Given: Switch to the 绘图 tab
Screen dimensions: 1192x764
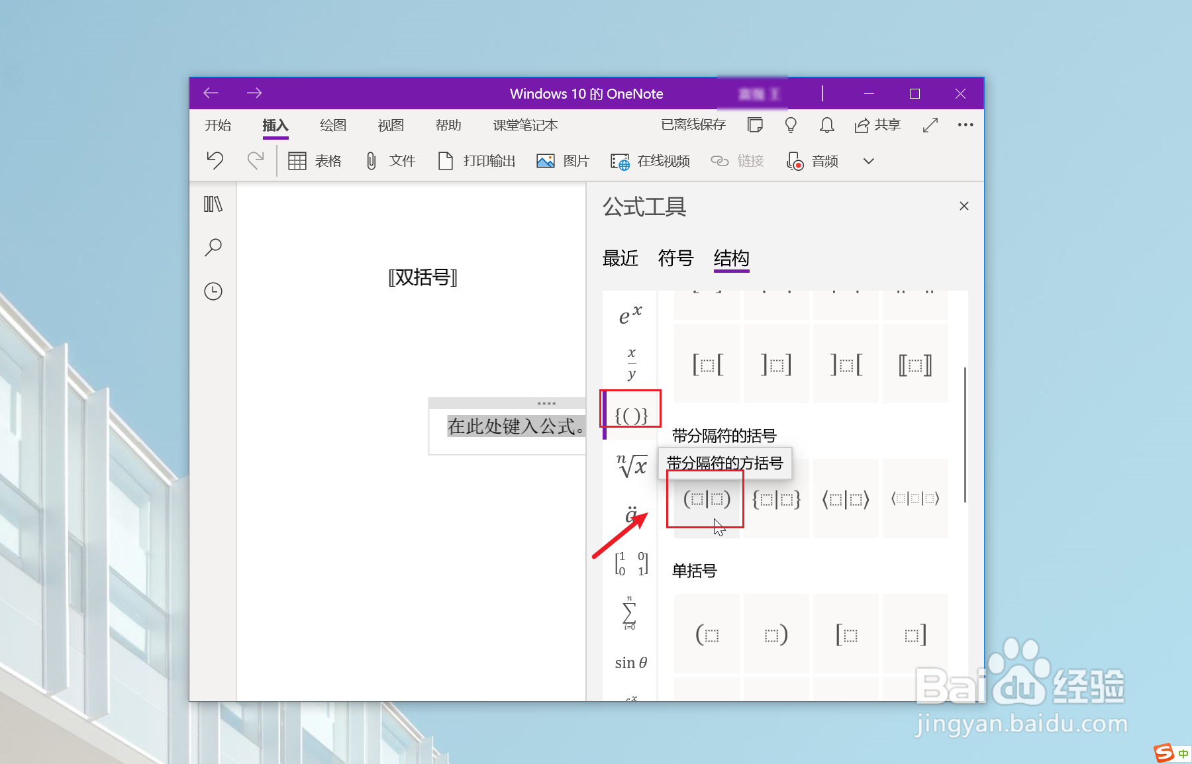Looking at the screenshot, I should coord(333,125).
